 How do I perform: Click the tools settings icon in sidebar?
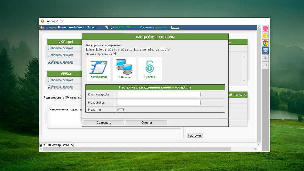(265, 50)
